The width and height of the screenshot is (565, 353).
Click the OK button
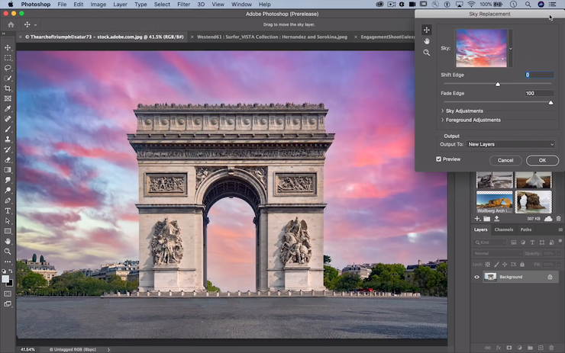click(542, 160)
